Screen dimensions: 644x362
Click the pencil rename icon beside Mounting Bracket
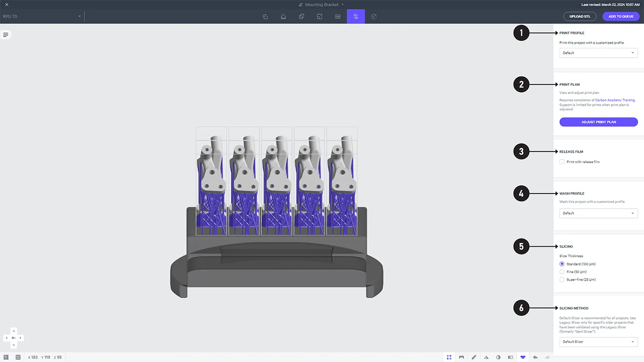[301, 4]
